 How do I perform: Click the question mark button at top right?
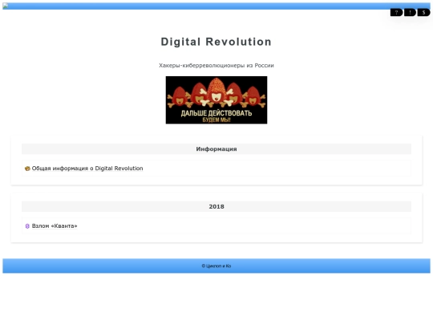click(x=396, y=12)
